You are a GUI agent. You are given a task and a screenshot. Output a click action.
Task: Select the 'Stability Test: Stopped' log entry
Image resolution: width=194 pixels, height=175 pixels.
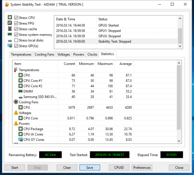(116, 42)
